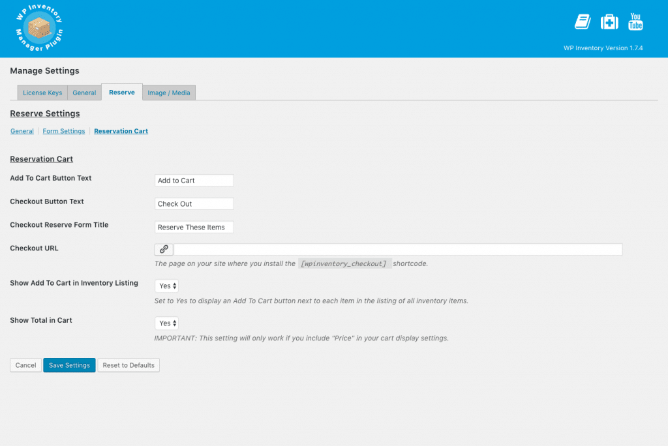
Task: Open the support medical kit icon
Action: (x=609, y=22)
